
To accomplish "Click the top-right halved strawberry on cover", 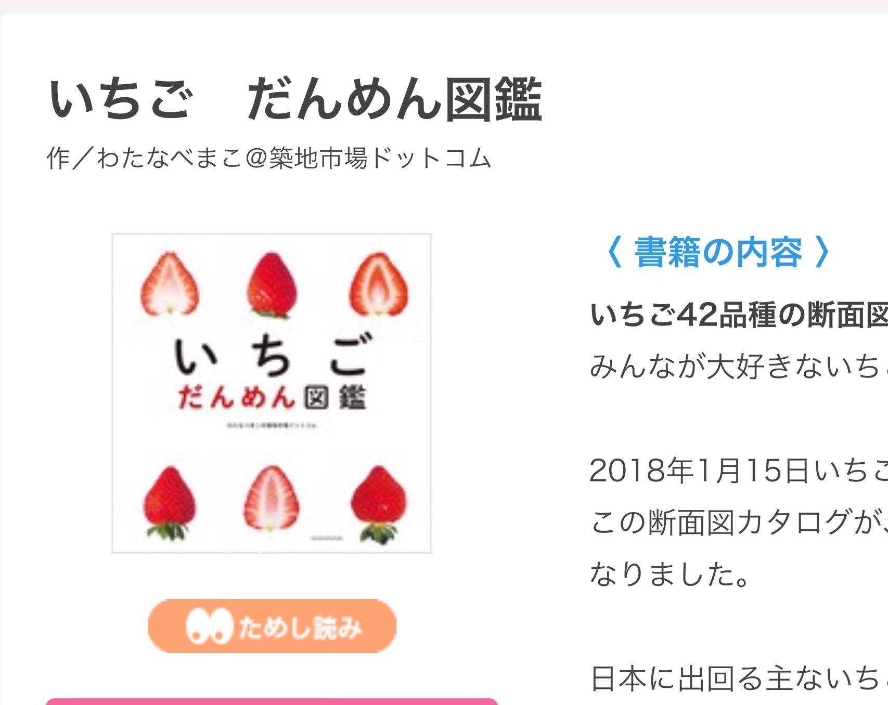I will pyautogui.click(x=378, y=284).
